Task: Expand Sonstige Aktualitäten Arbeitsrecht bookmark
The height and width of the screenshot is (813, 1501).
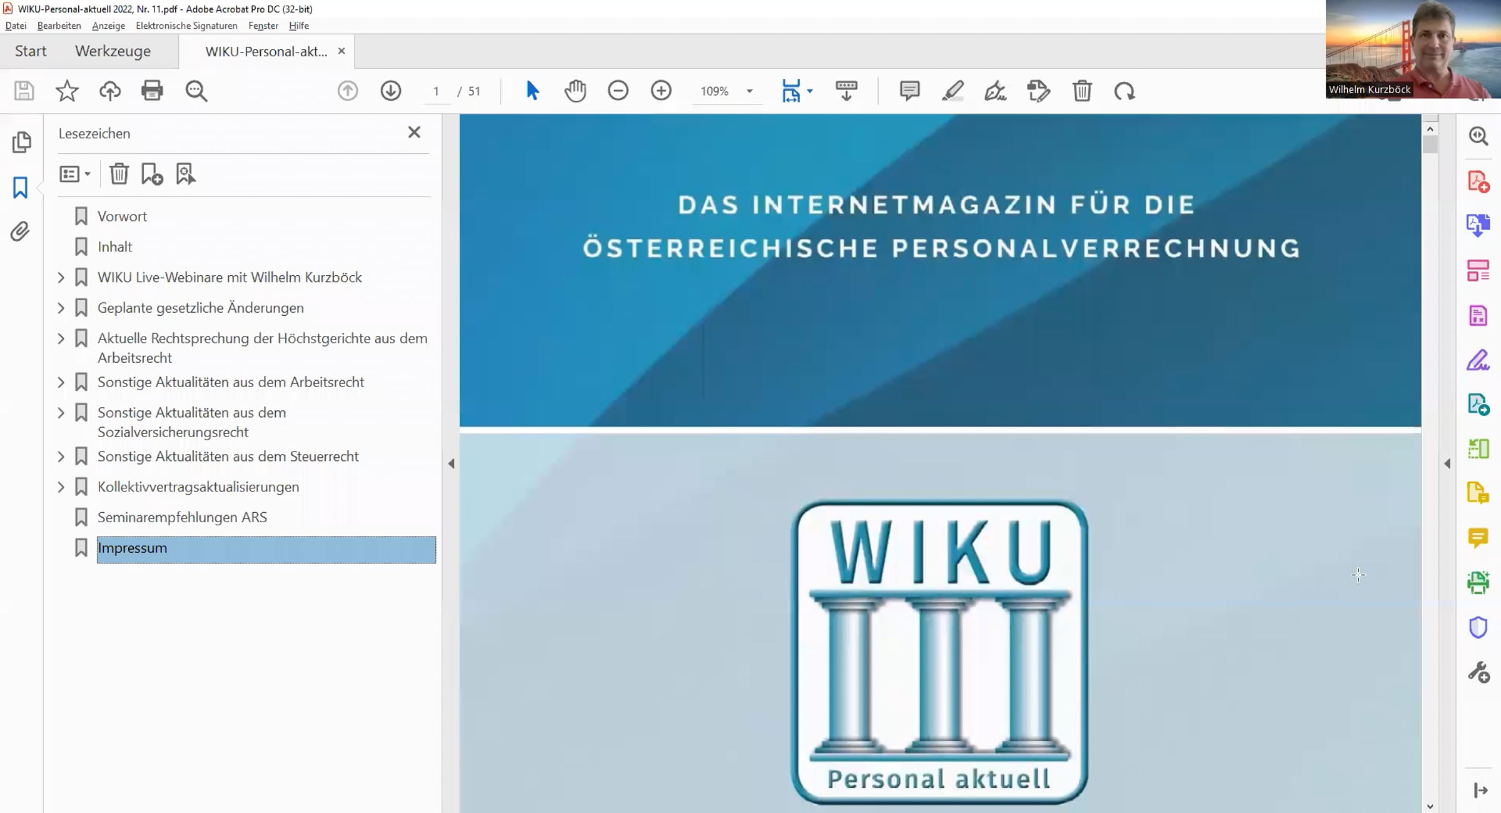Action: coord(61,382)
